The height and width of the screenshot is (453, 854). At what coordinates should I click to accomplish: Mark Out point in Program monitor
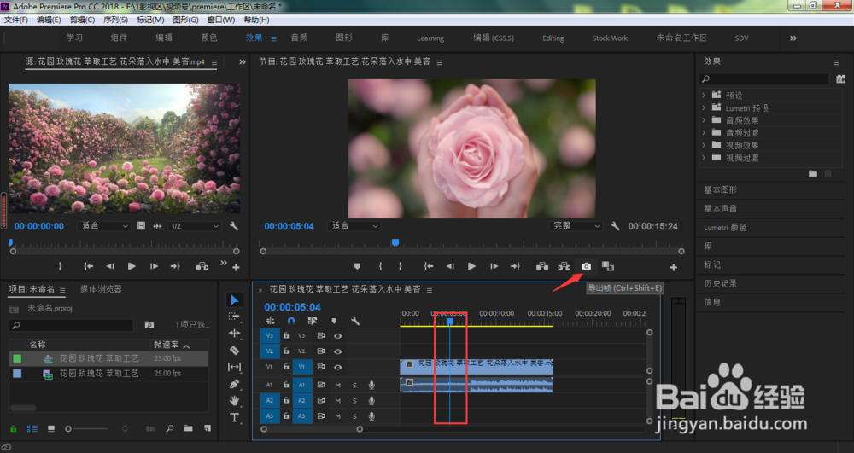(x=400, y=266)
